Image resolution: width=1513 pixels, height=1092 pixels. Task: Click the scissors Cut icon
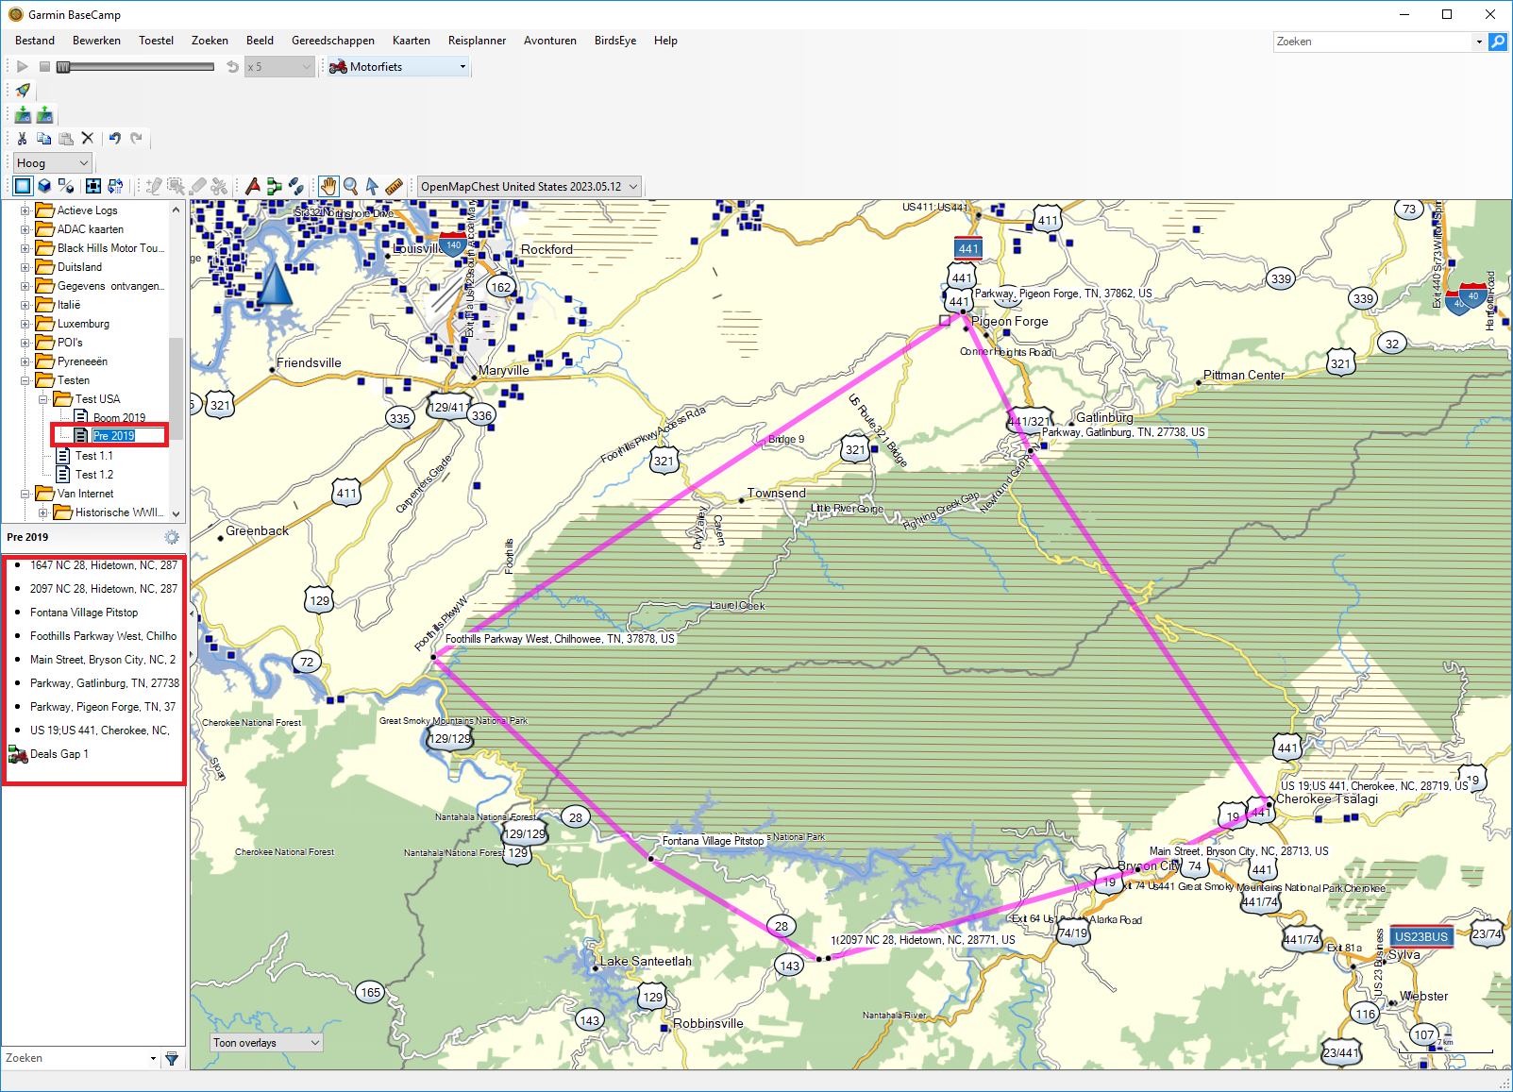pos(23,138)
